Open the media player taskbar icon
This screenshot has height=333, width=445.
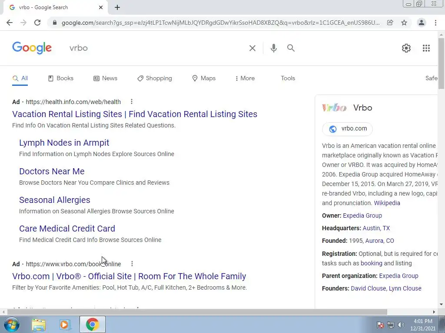pos(65,325)
